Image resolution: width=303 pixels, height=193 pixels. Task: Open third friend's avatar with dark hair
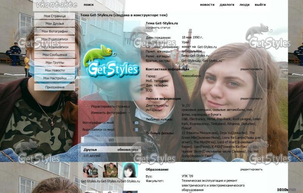point(130,170)
